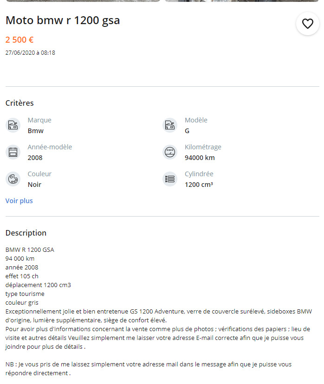Click the 94000 km mileage value
This screenshot has height=384, width=324.
[x=200, y=158]
